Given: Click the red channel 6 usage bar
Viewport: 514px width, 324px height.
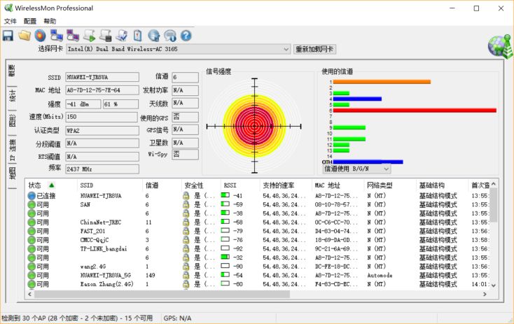Looking at the screenshot, I should pos(415,111).
